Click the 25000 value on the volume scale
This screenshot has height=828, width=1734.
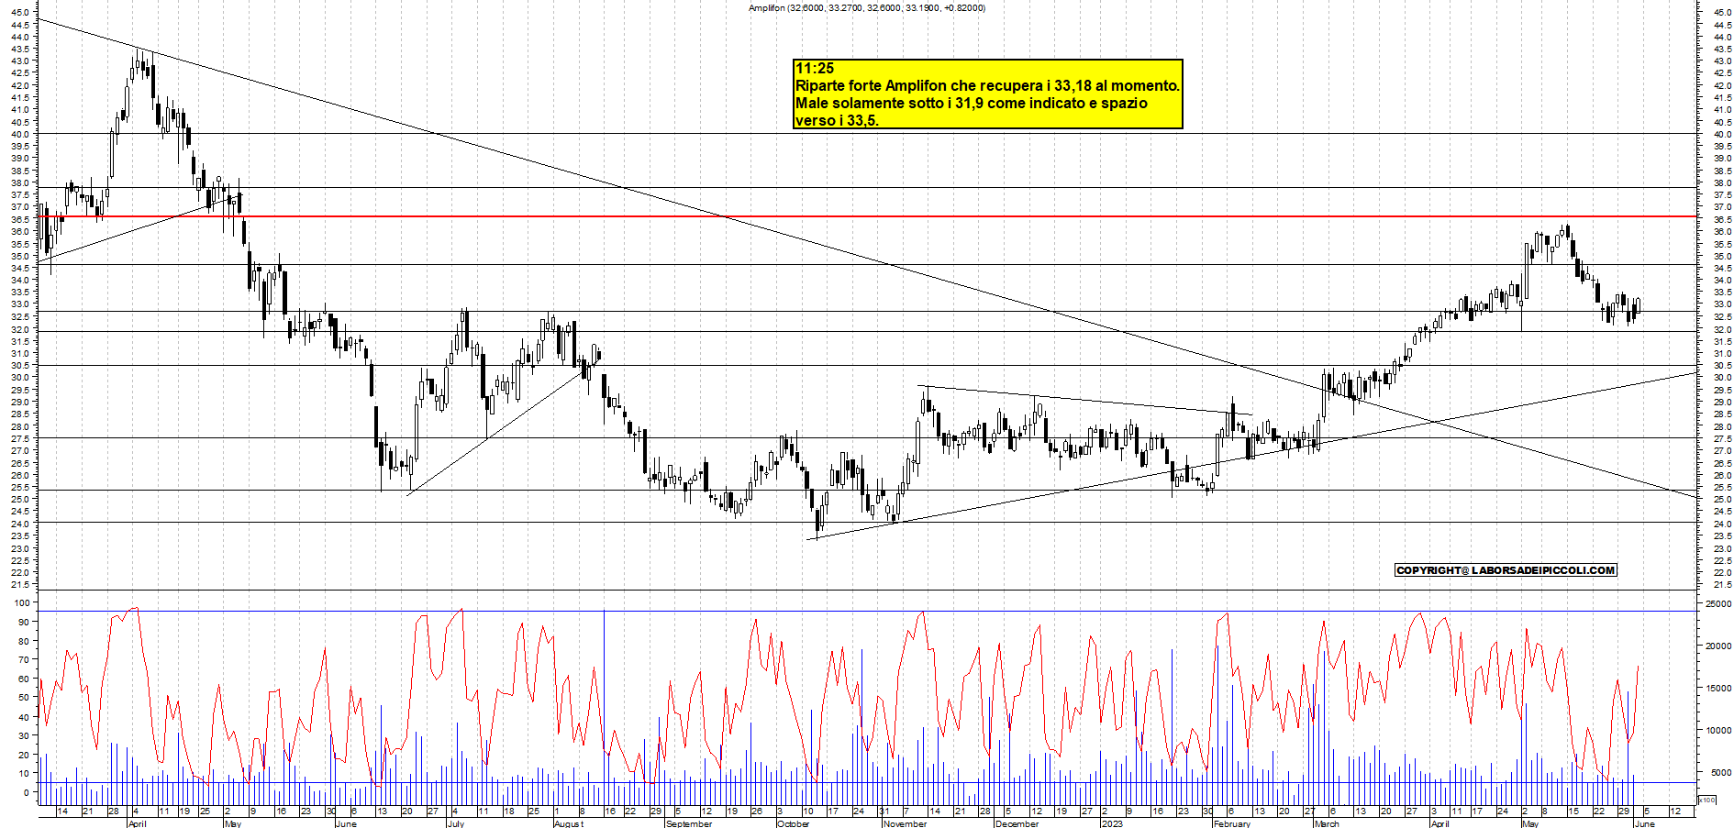(1717, 604)
